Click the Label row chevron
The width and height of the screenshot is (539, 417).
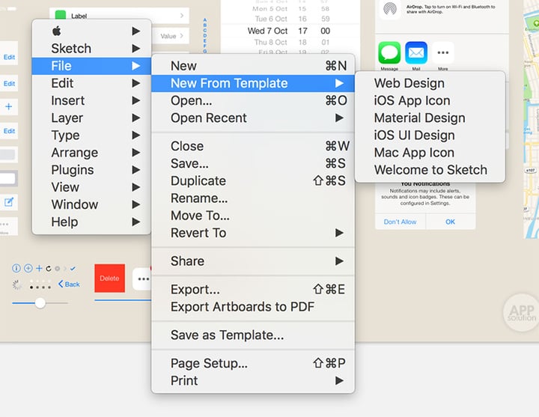click(182, 15)
